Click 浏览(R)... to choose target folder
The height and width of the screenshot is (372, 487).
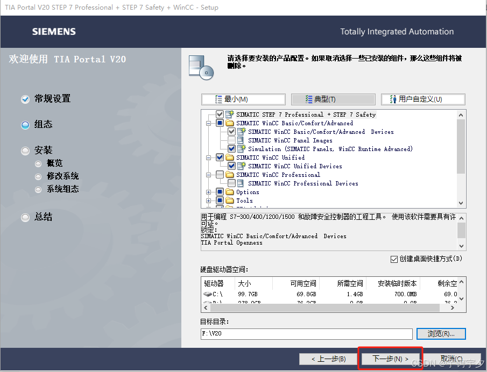tap(441, 334)
